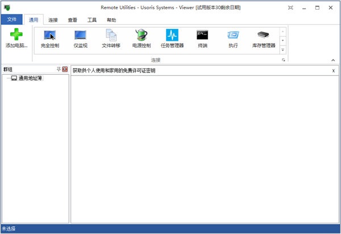The width and height of the screenshot is (341, 234).
Task: Open 文件转移 file transfer
Action: tap(111, 38)
